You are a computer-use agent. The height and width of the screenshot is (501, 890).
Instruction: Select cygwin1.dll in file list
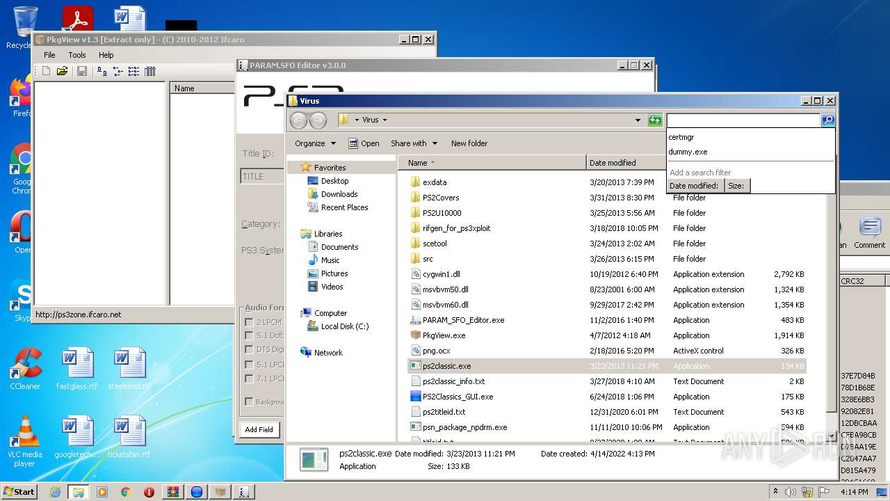tap(441, 274)
